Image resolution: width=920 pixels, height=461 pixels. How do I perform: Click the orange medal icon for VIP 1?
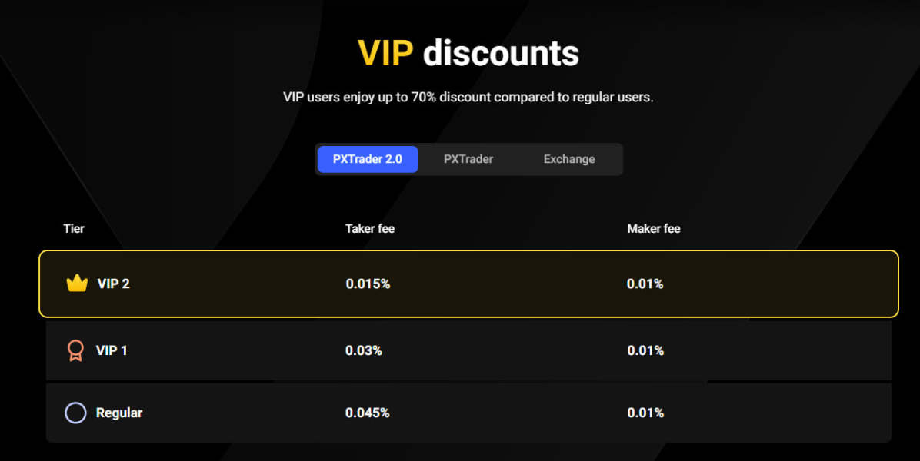coord(75,350)
